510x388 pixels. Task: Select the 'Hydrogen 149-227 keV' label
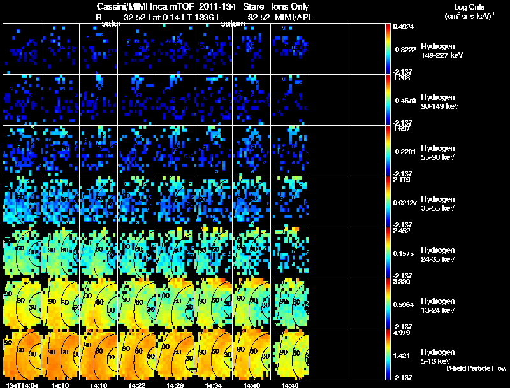(x=442, y=51)
